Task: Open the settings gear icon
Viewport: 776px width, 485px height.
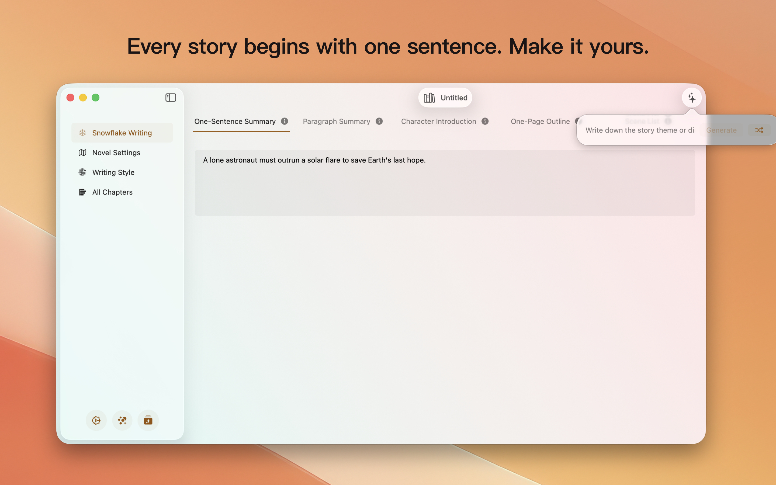Action: (x=96, y=420)
